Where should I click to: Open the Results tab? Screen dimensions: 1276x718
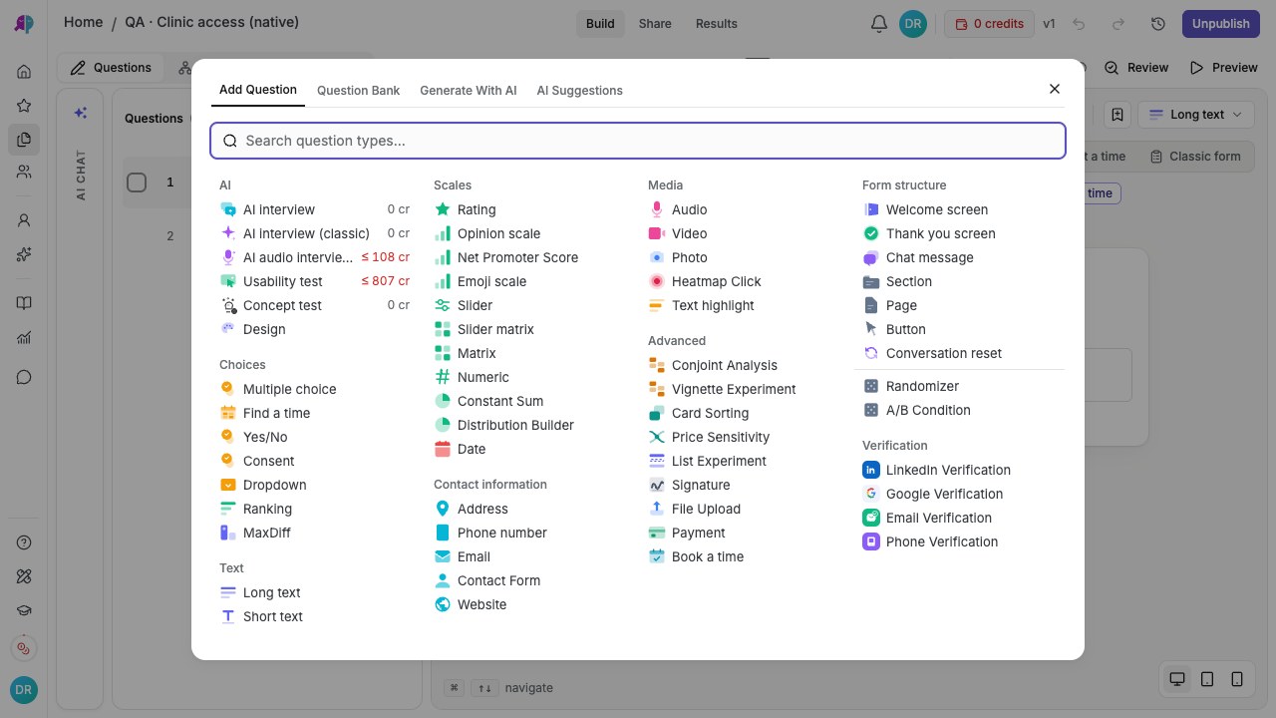click(x=717, y=23)
